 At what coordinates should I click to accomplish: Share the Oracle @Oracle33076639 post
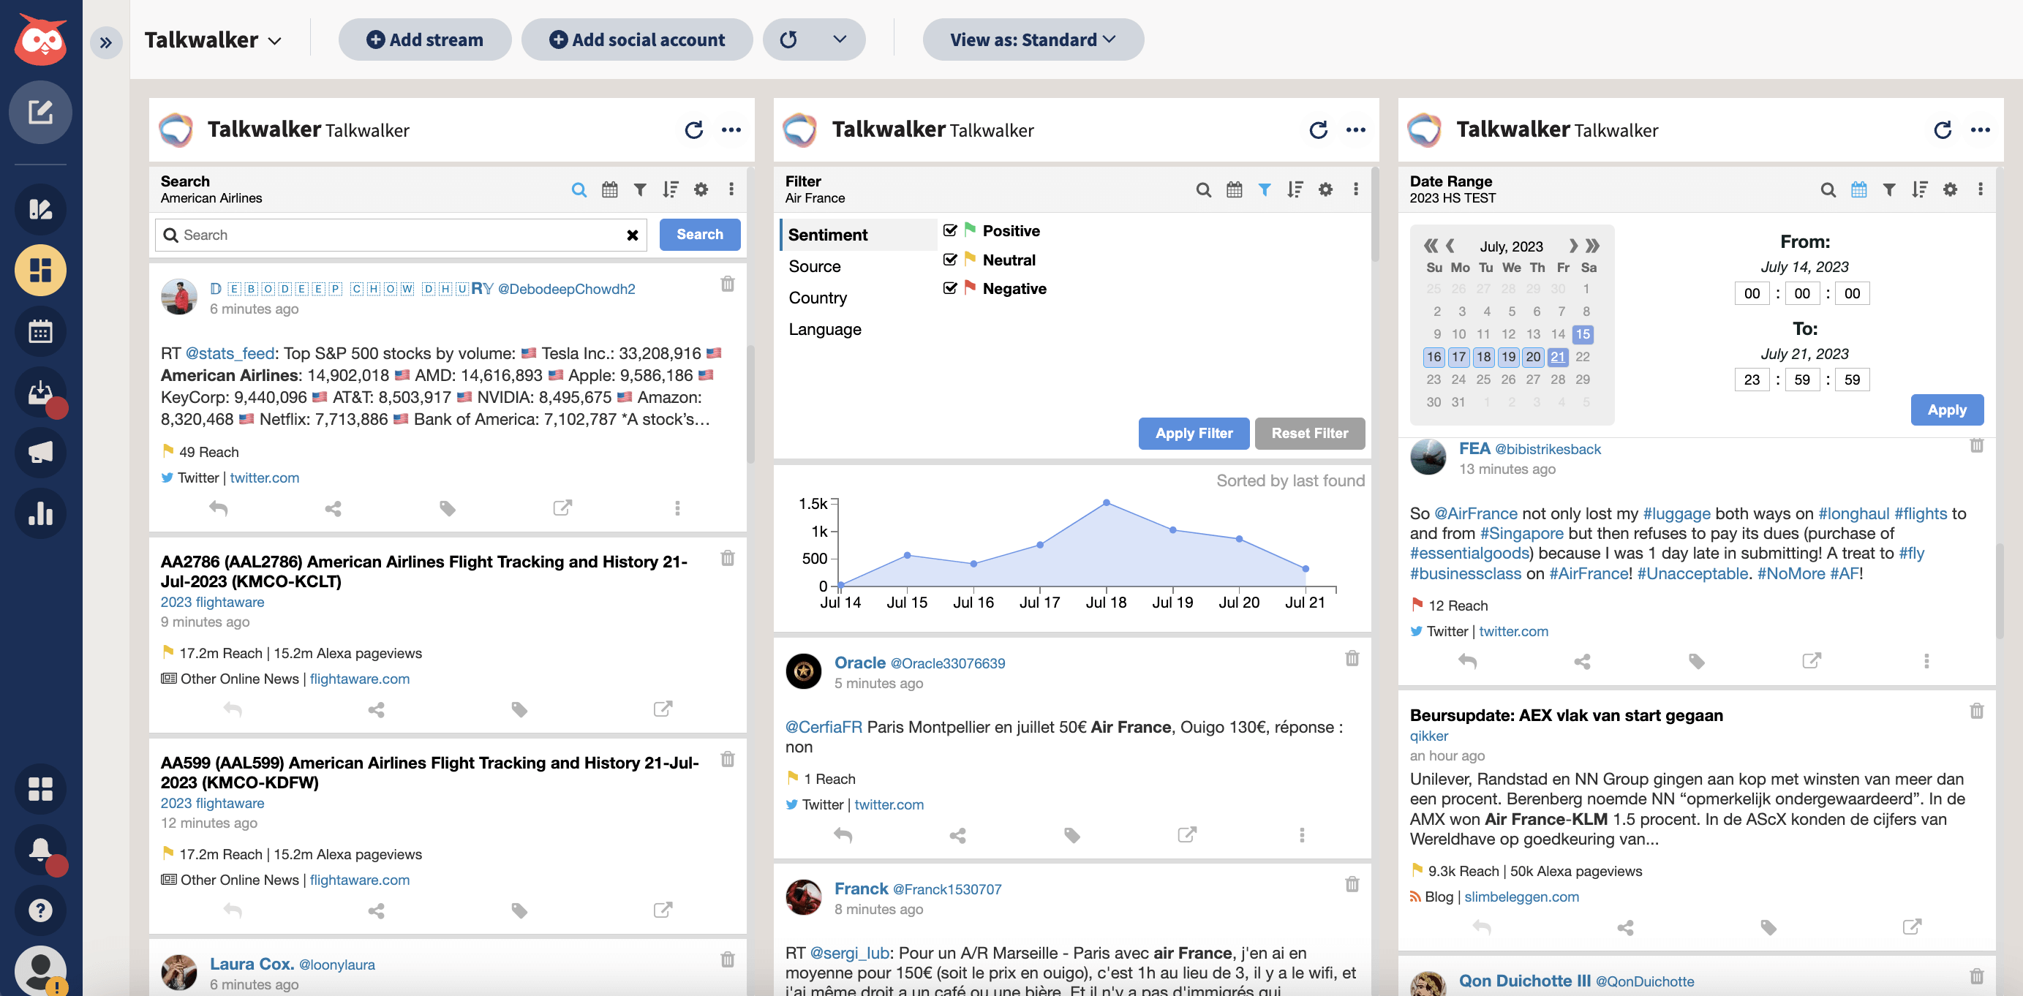click(x=957, y=835)
